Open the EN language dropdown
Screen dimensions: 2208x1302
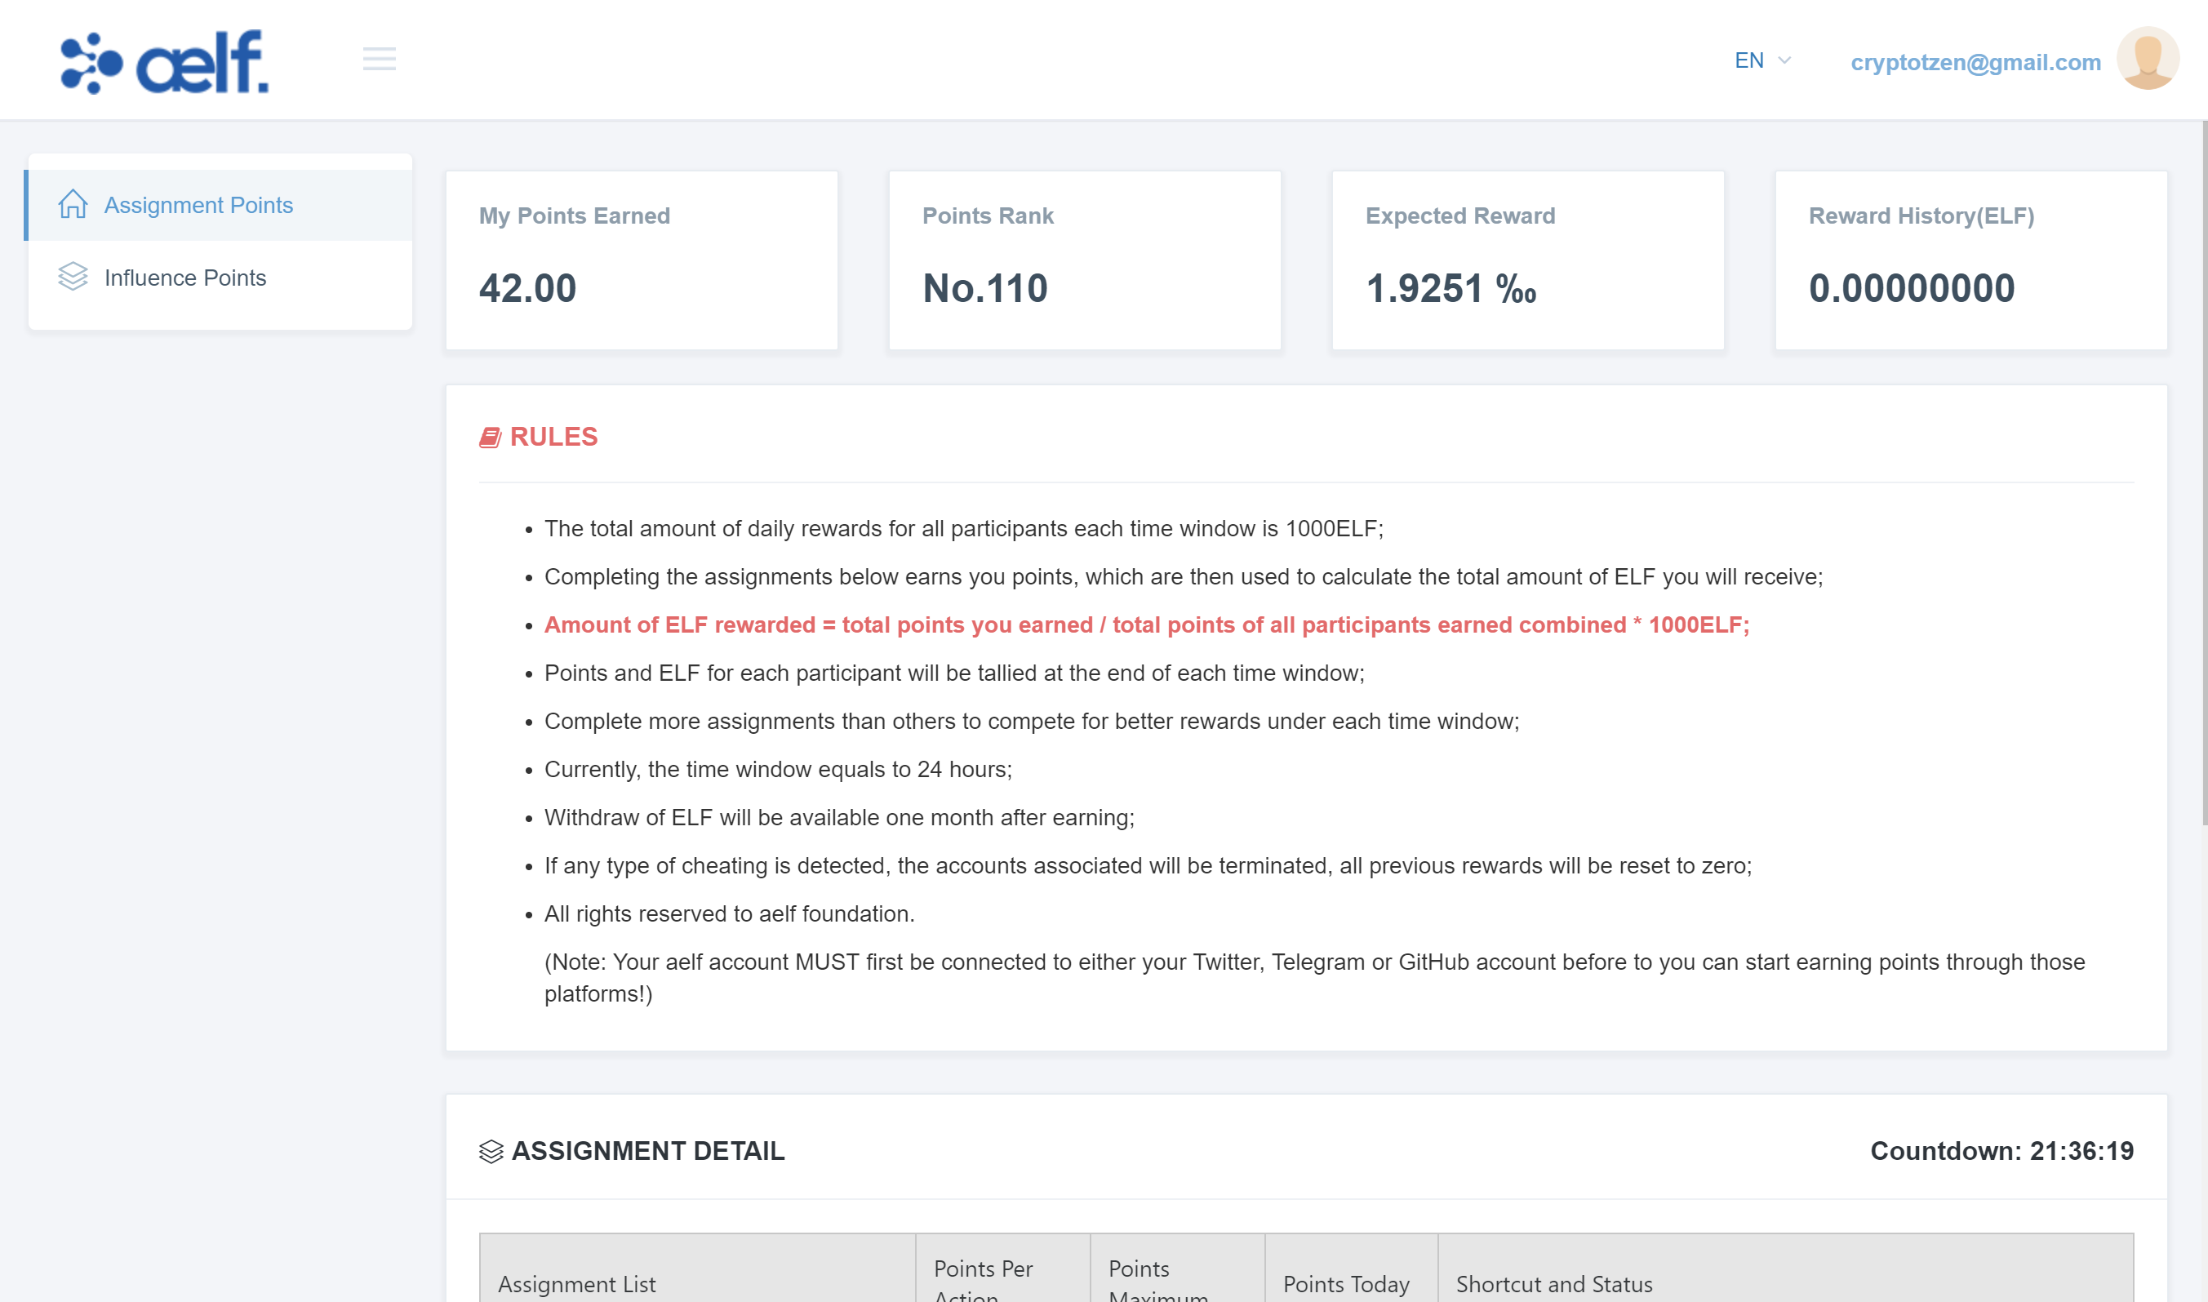(x=1748, y=60)
